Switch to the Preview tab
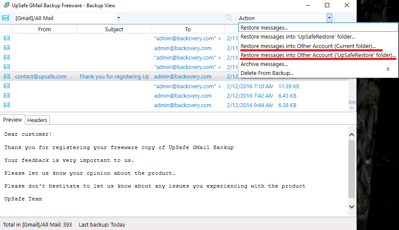This screenshot has width=399, height=230. [12, 120]
